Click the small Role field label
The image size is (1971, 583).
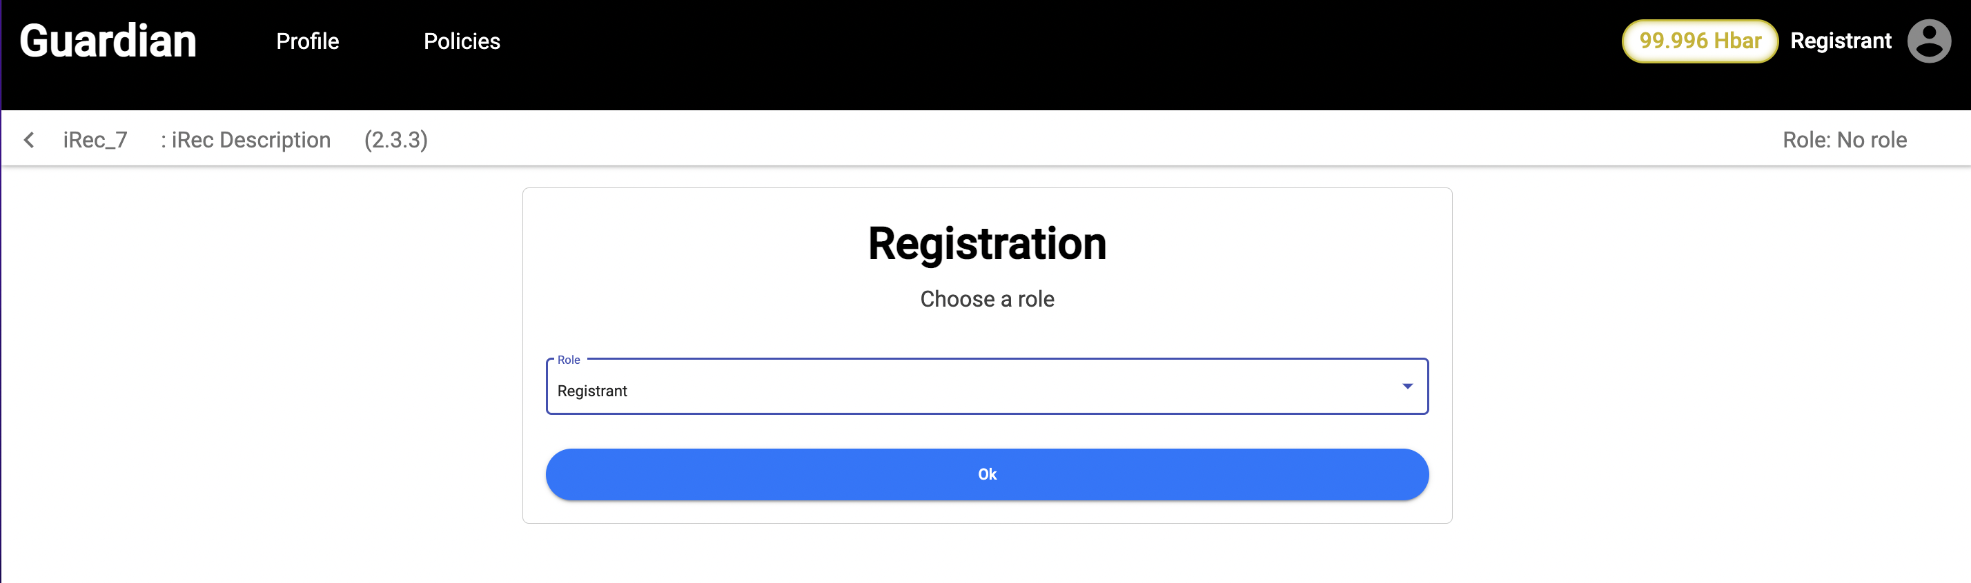(569, 360)
